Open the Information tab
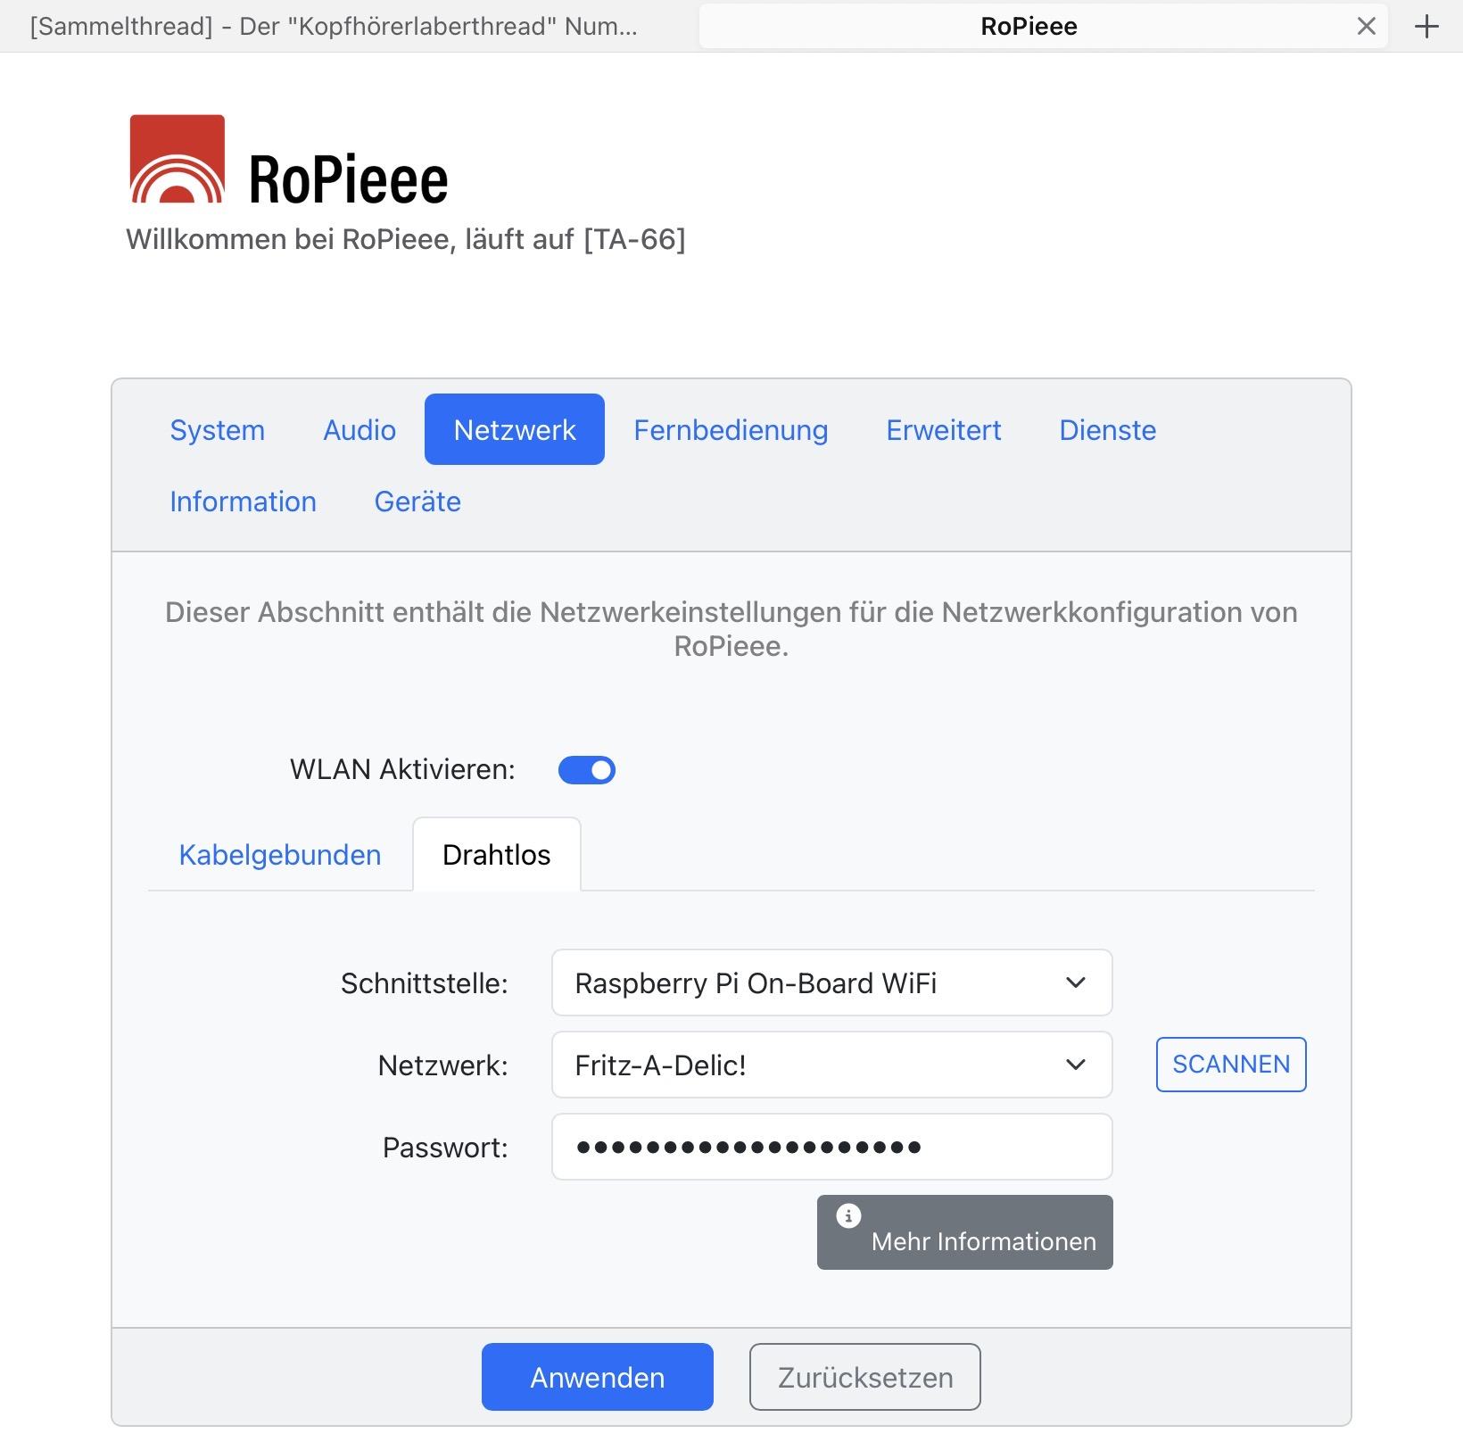Viewport: 1463px width, 1434px height. 243,501
